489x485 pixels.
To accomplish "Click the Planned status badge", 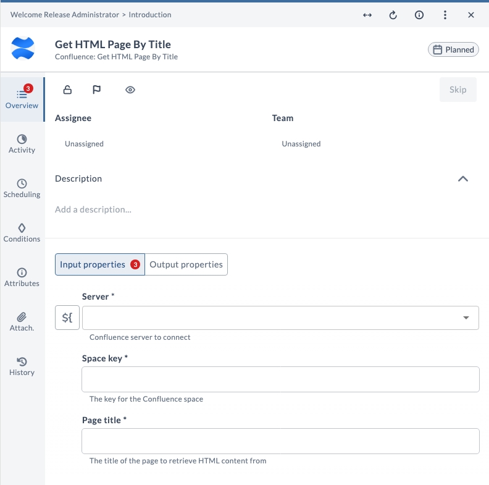I will pyautogui.click(x=453, y=49).
